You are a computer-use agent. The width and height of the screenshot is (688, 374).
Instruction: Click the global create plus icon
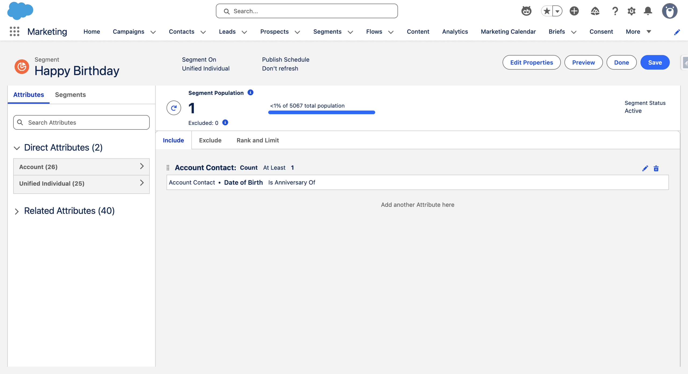click(574, 11)
